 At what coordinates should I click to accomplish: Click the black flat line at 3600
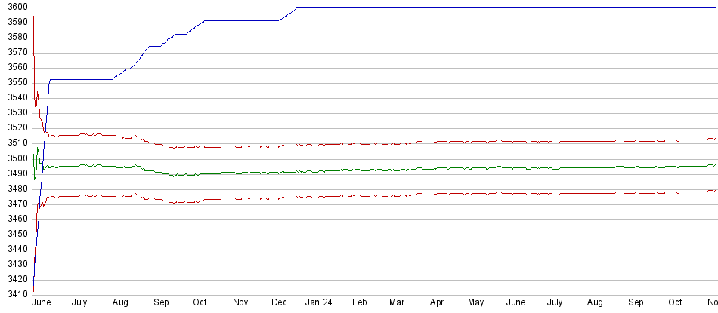(491, 8)
